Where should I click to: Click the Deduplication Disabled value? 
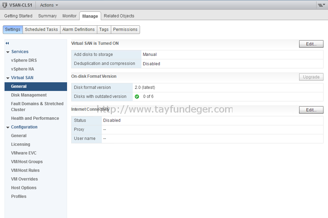click(x=151, y=64)
